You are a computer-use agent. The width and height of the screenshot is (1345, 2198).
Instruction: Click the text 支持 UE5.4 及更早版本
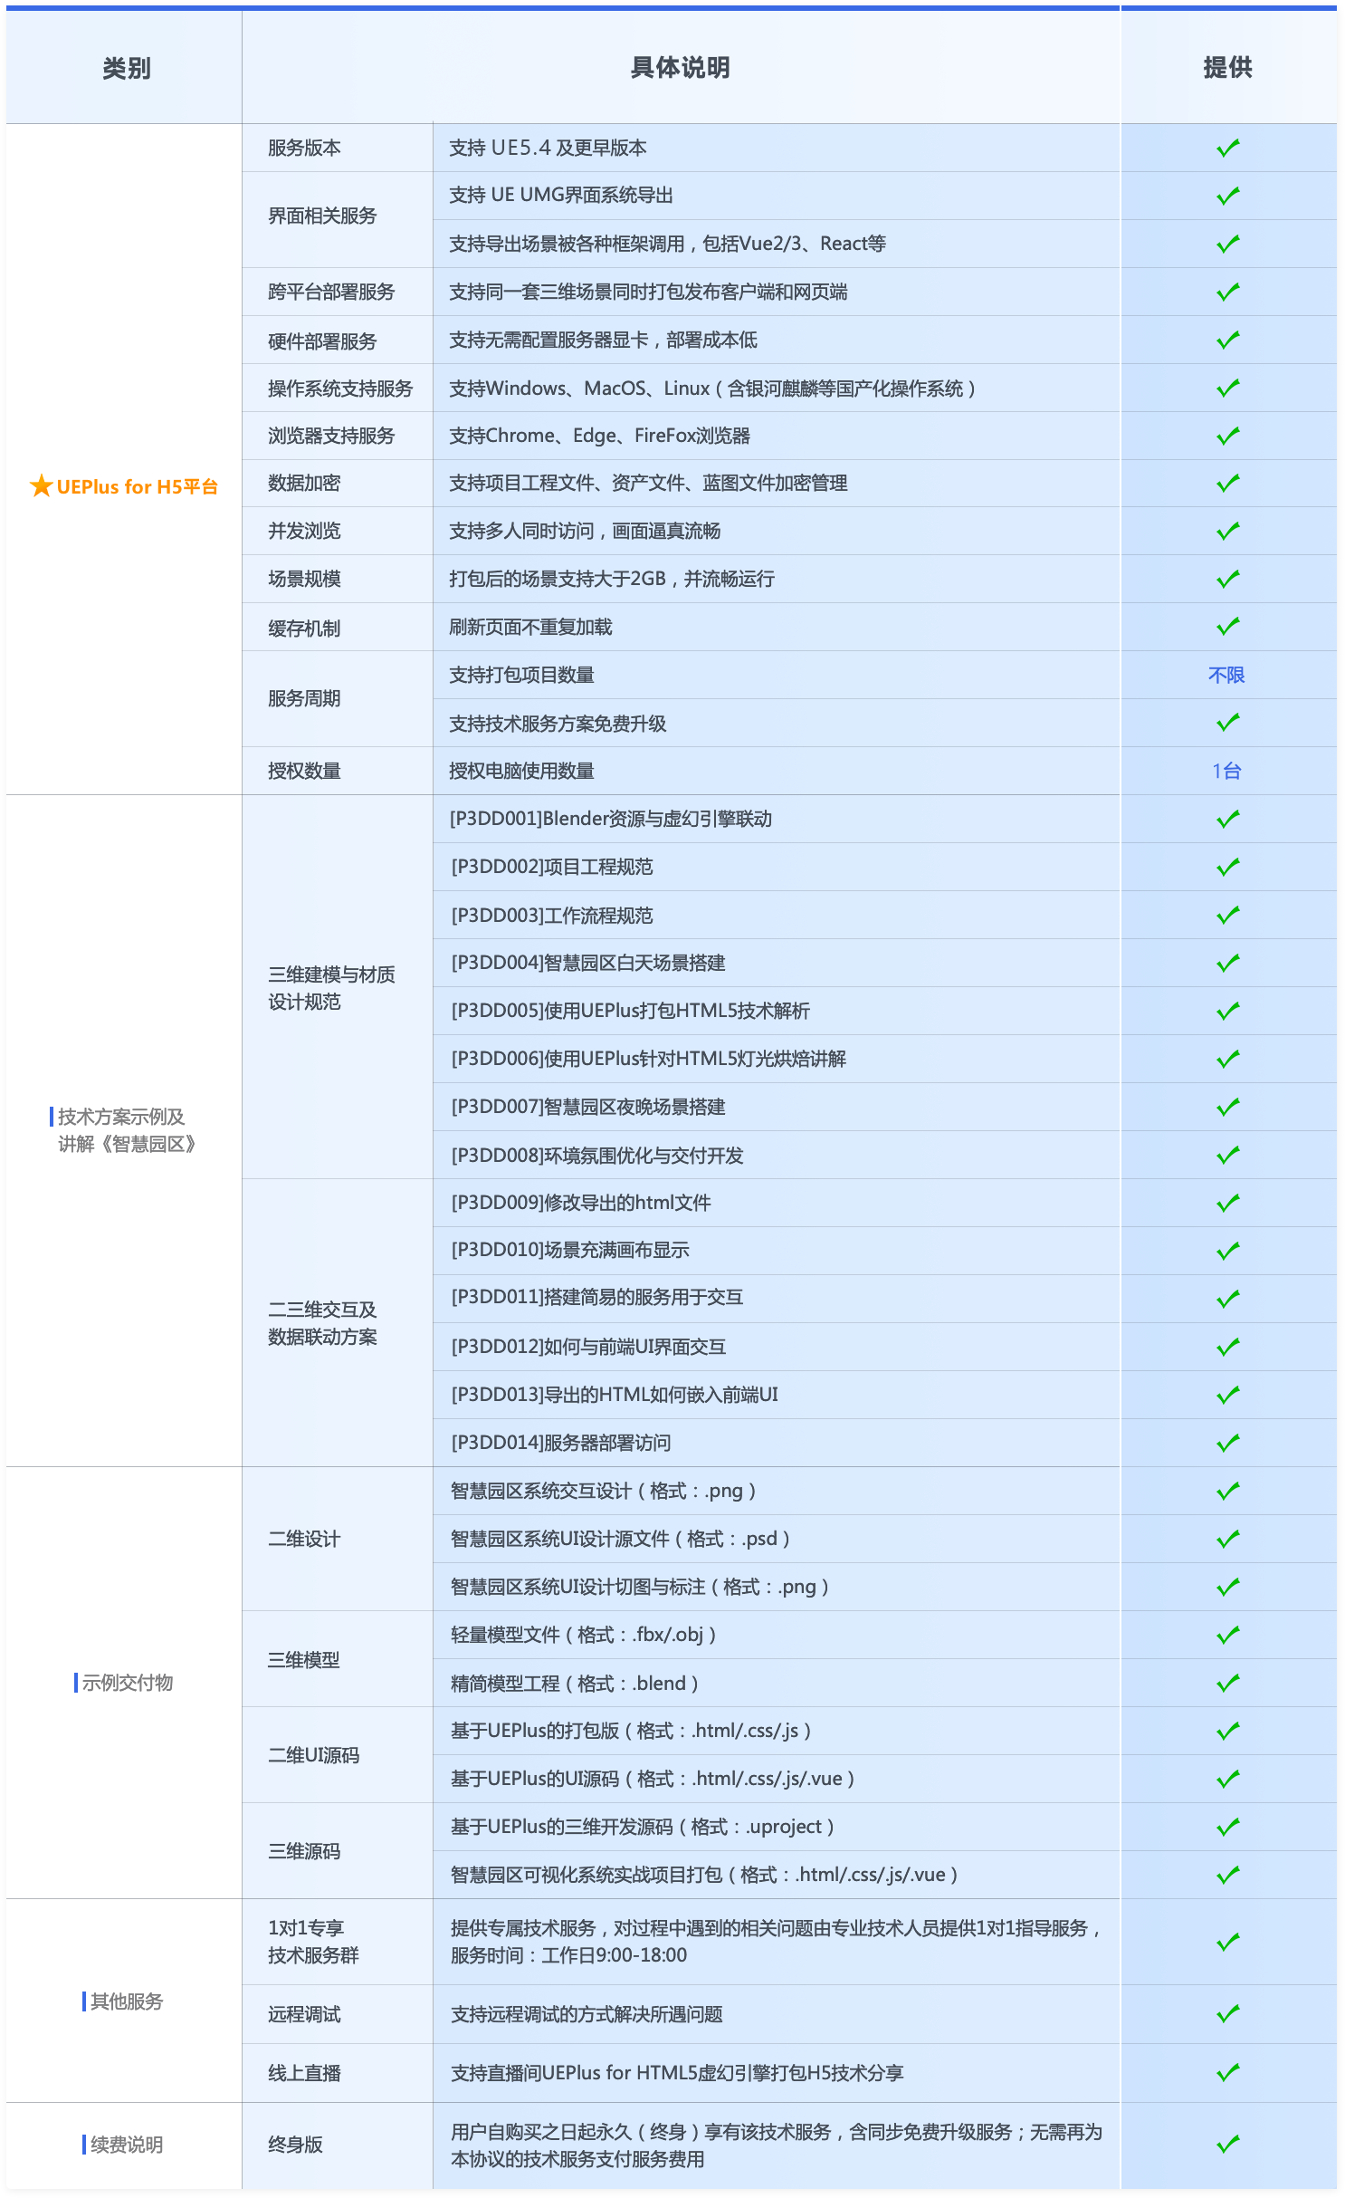point(548,148)
